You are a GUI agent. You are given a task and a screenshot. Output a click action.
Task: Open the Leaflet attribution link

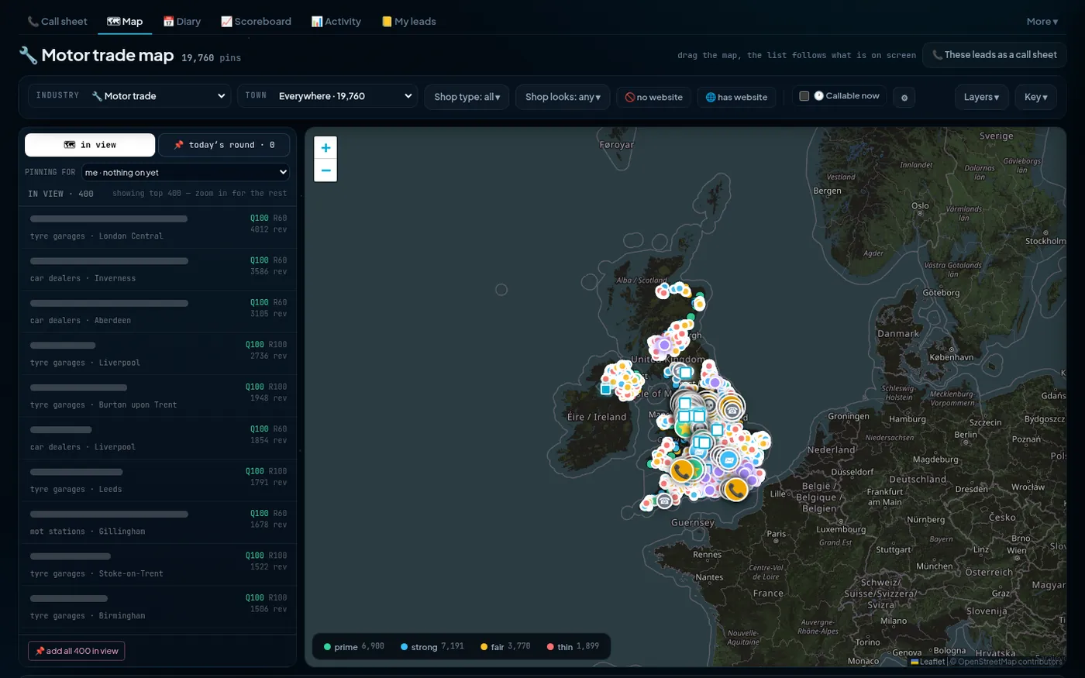click(927, 662)
